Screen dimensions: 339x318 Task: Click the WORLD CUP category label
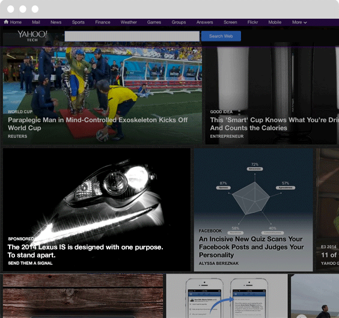[x=20, y=112]
